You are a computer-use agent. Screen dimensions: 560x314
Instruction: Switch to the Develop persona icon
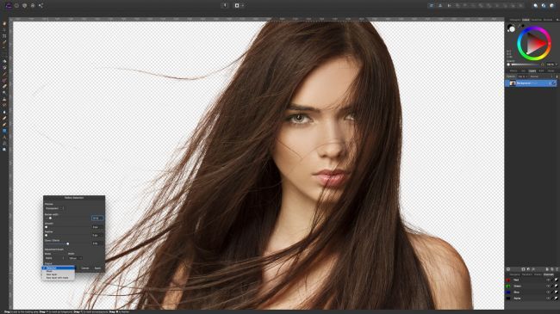25,6
